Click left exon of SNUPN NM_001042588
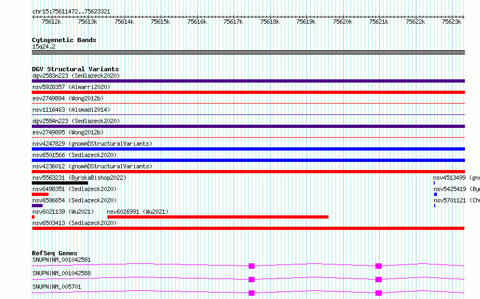This screenshot has height=299, width=480. click(x=252, y=280)
